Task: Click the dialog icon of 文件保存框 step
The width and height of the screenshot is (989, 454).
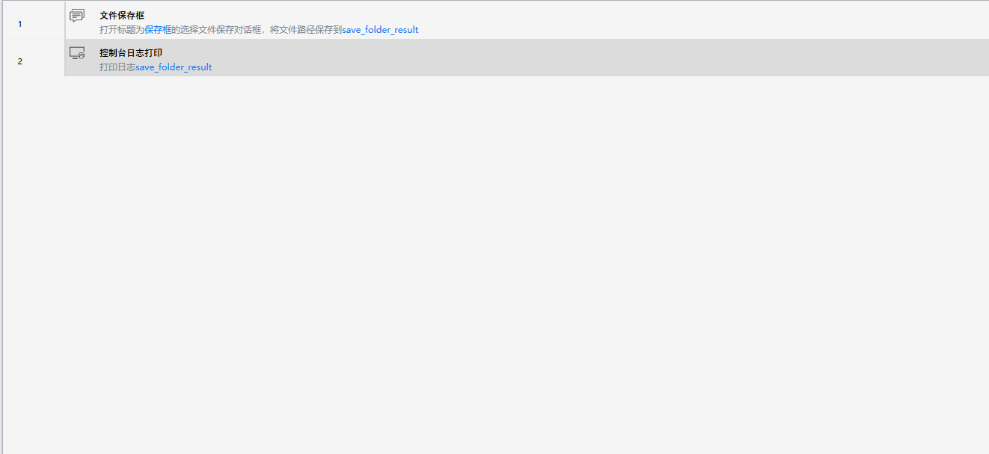Action: [x=77, y=16]
